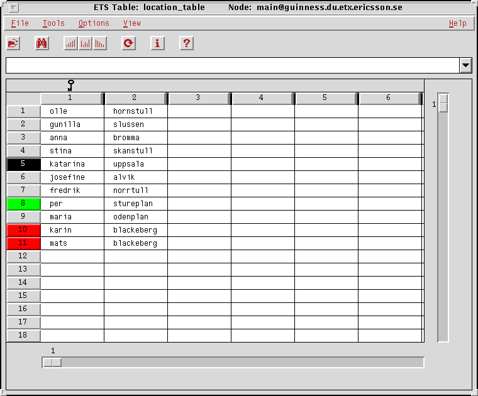Click the cell containing stina

pos(72,151)
